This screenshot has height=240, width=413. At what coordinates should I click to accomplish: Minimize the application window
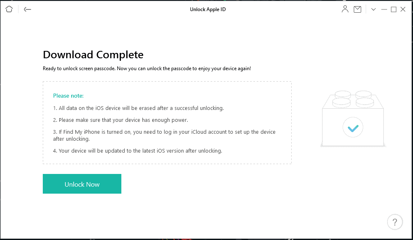pyautogui.click(x=384, y=9)
